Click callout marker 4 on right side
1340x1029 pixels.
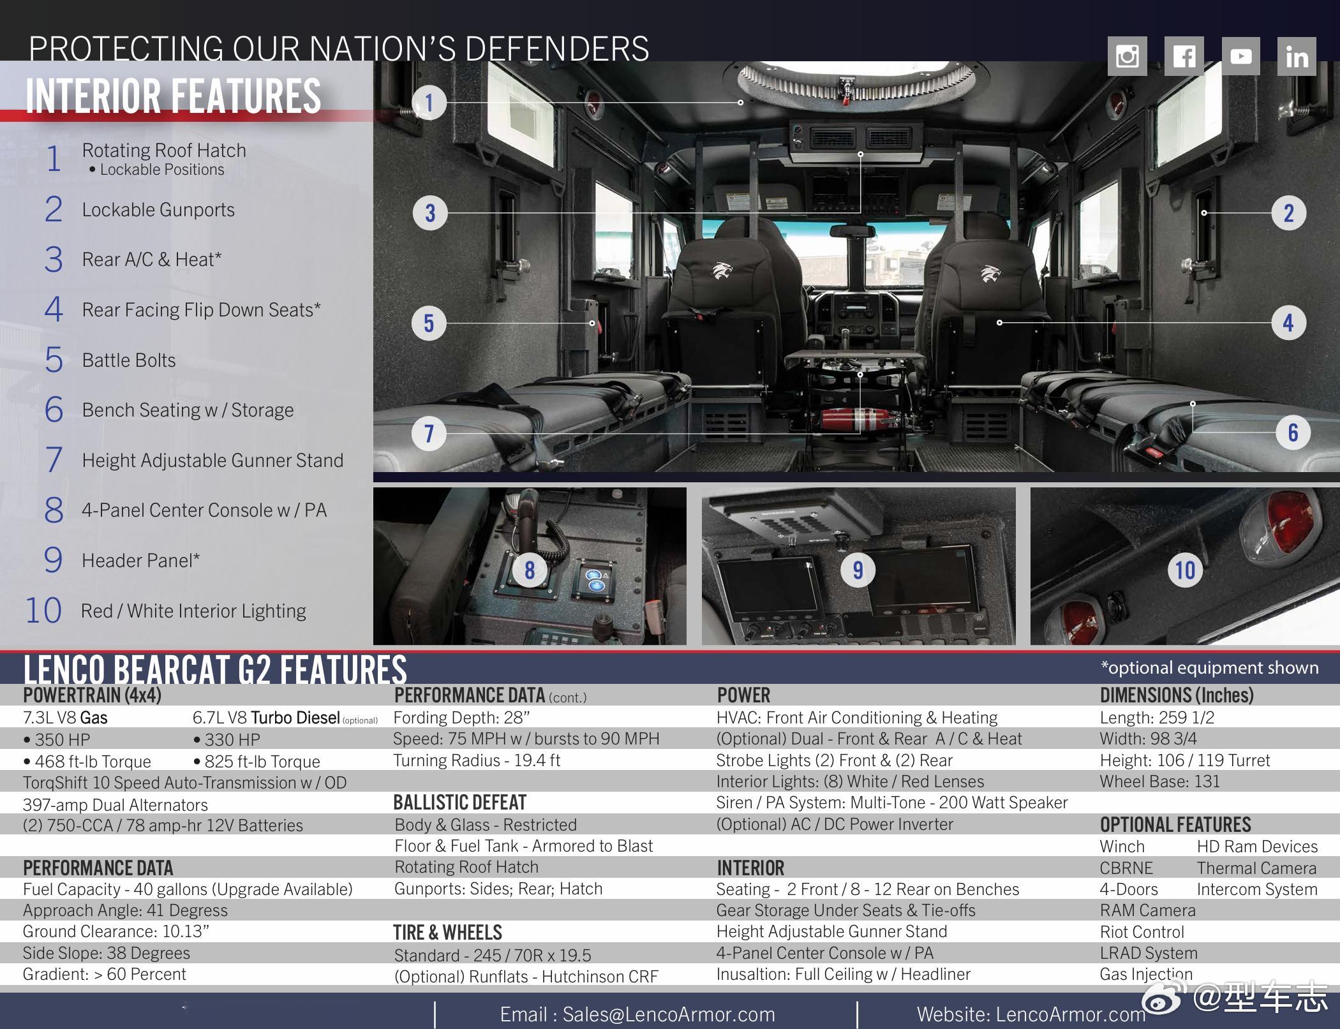(1288, 323)
